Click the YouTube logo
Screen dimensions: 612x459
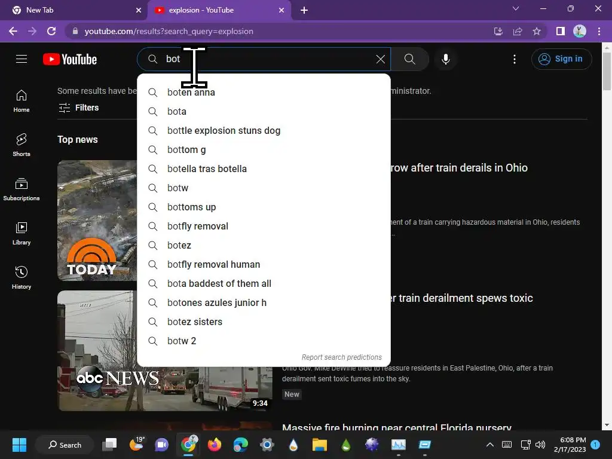tap(70, 59)
